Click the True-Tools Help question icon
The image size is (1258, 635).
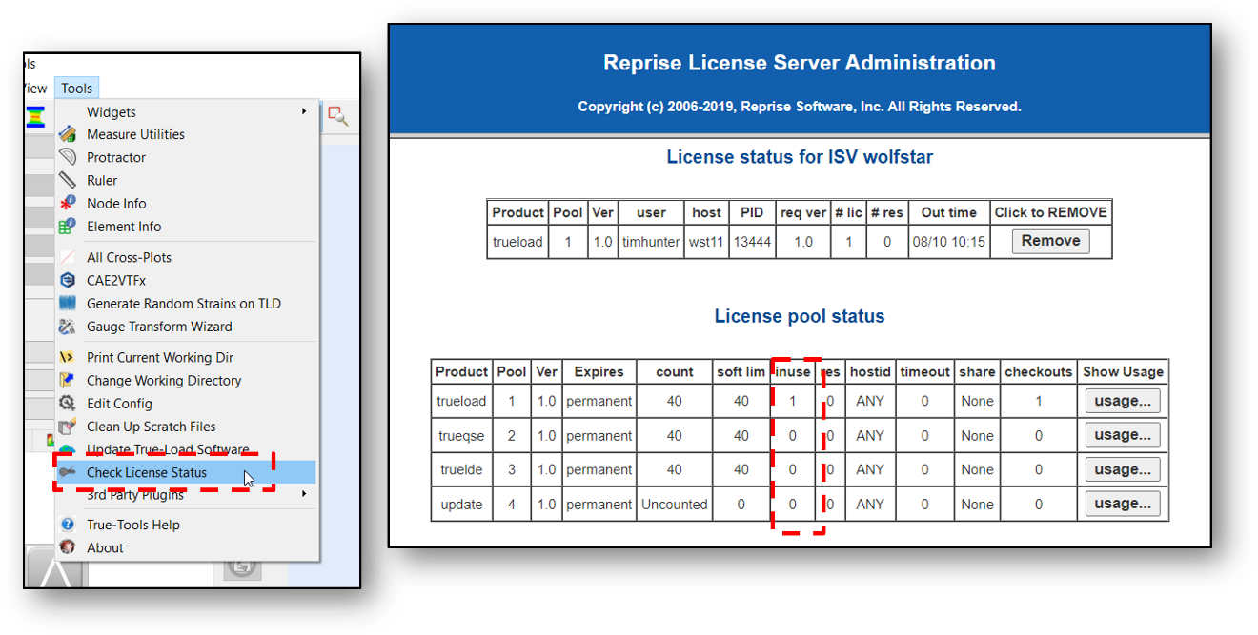coord(68,525)
